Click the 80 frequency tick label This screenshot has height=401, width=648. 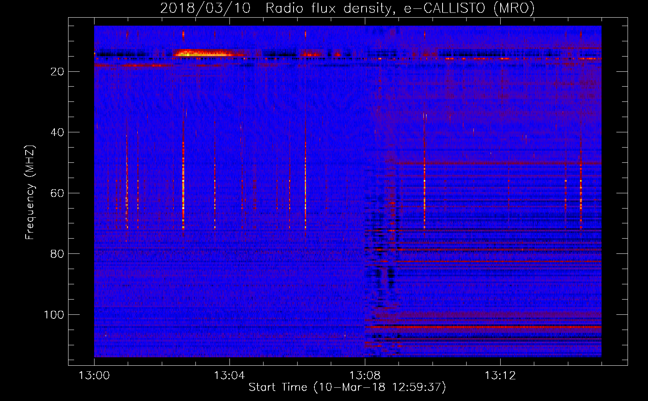[x=57, y=254]
